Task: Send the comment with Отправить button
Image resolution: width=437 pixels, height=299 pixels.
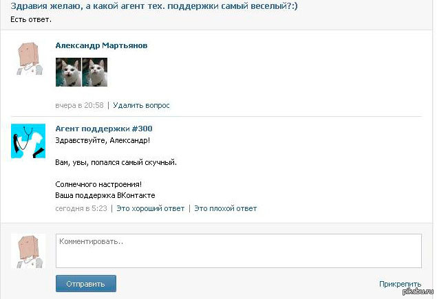Action: pyautogui.click(x=86, y=284)
